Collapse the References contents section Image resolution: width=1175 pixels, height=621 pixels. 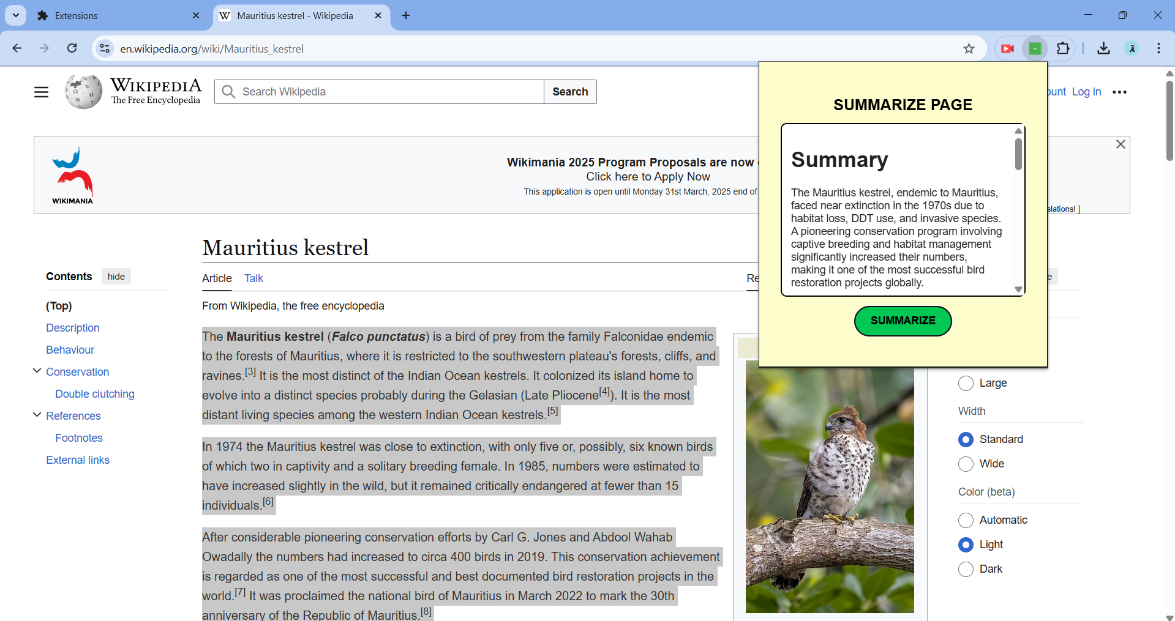pyautogui.click(x=37, y=415)
